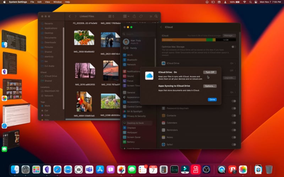Select Wallpaper in Settings sidebar
This screenshot has height=177, width=284.
click(x=137, y=132)
